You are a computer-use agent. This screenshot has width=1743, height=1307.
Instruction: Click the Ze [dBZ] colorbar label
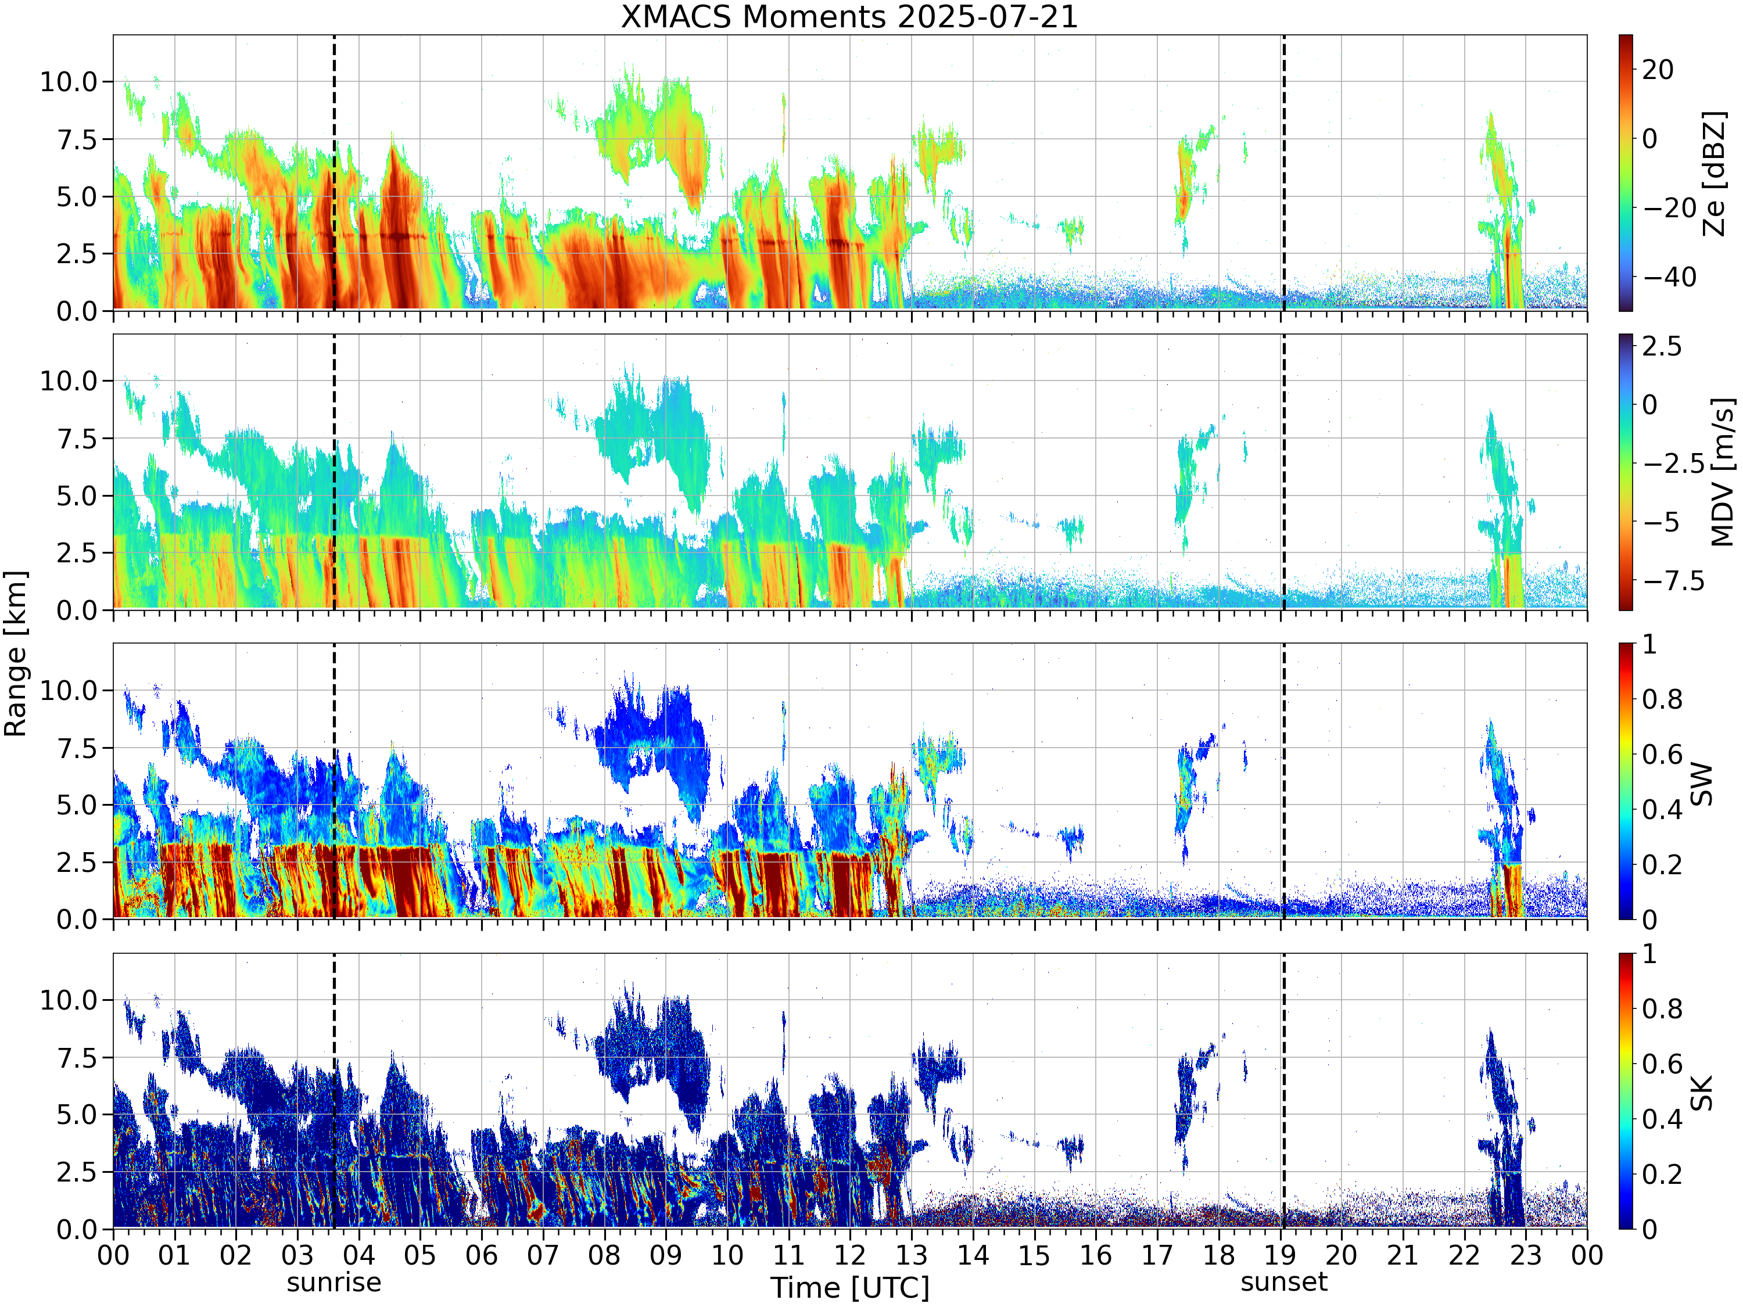point(1713,173)
